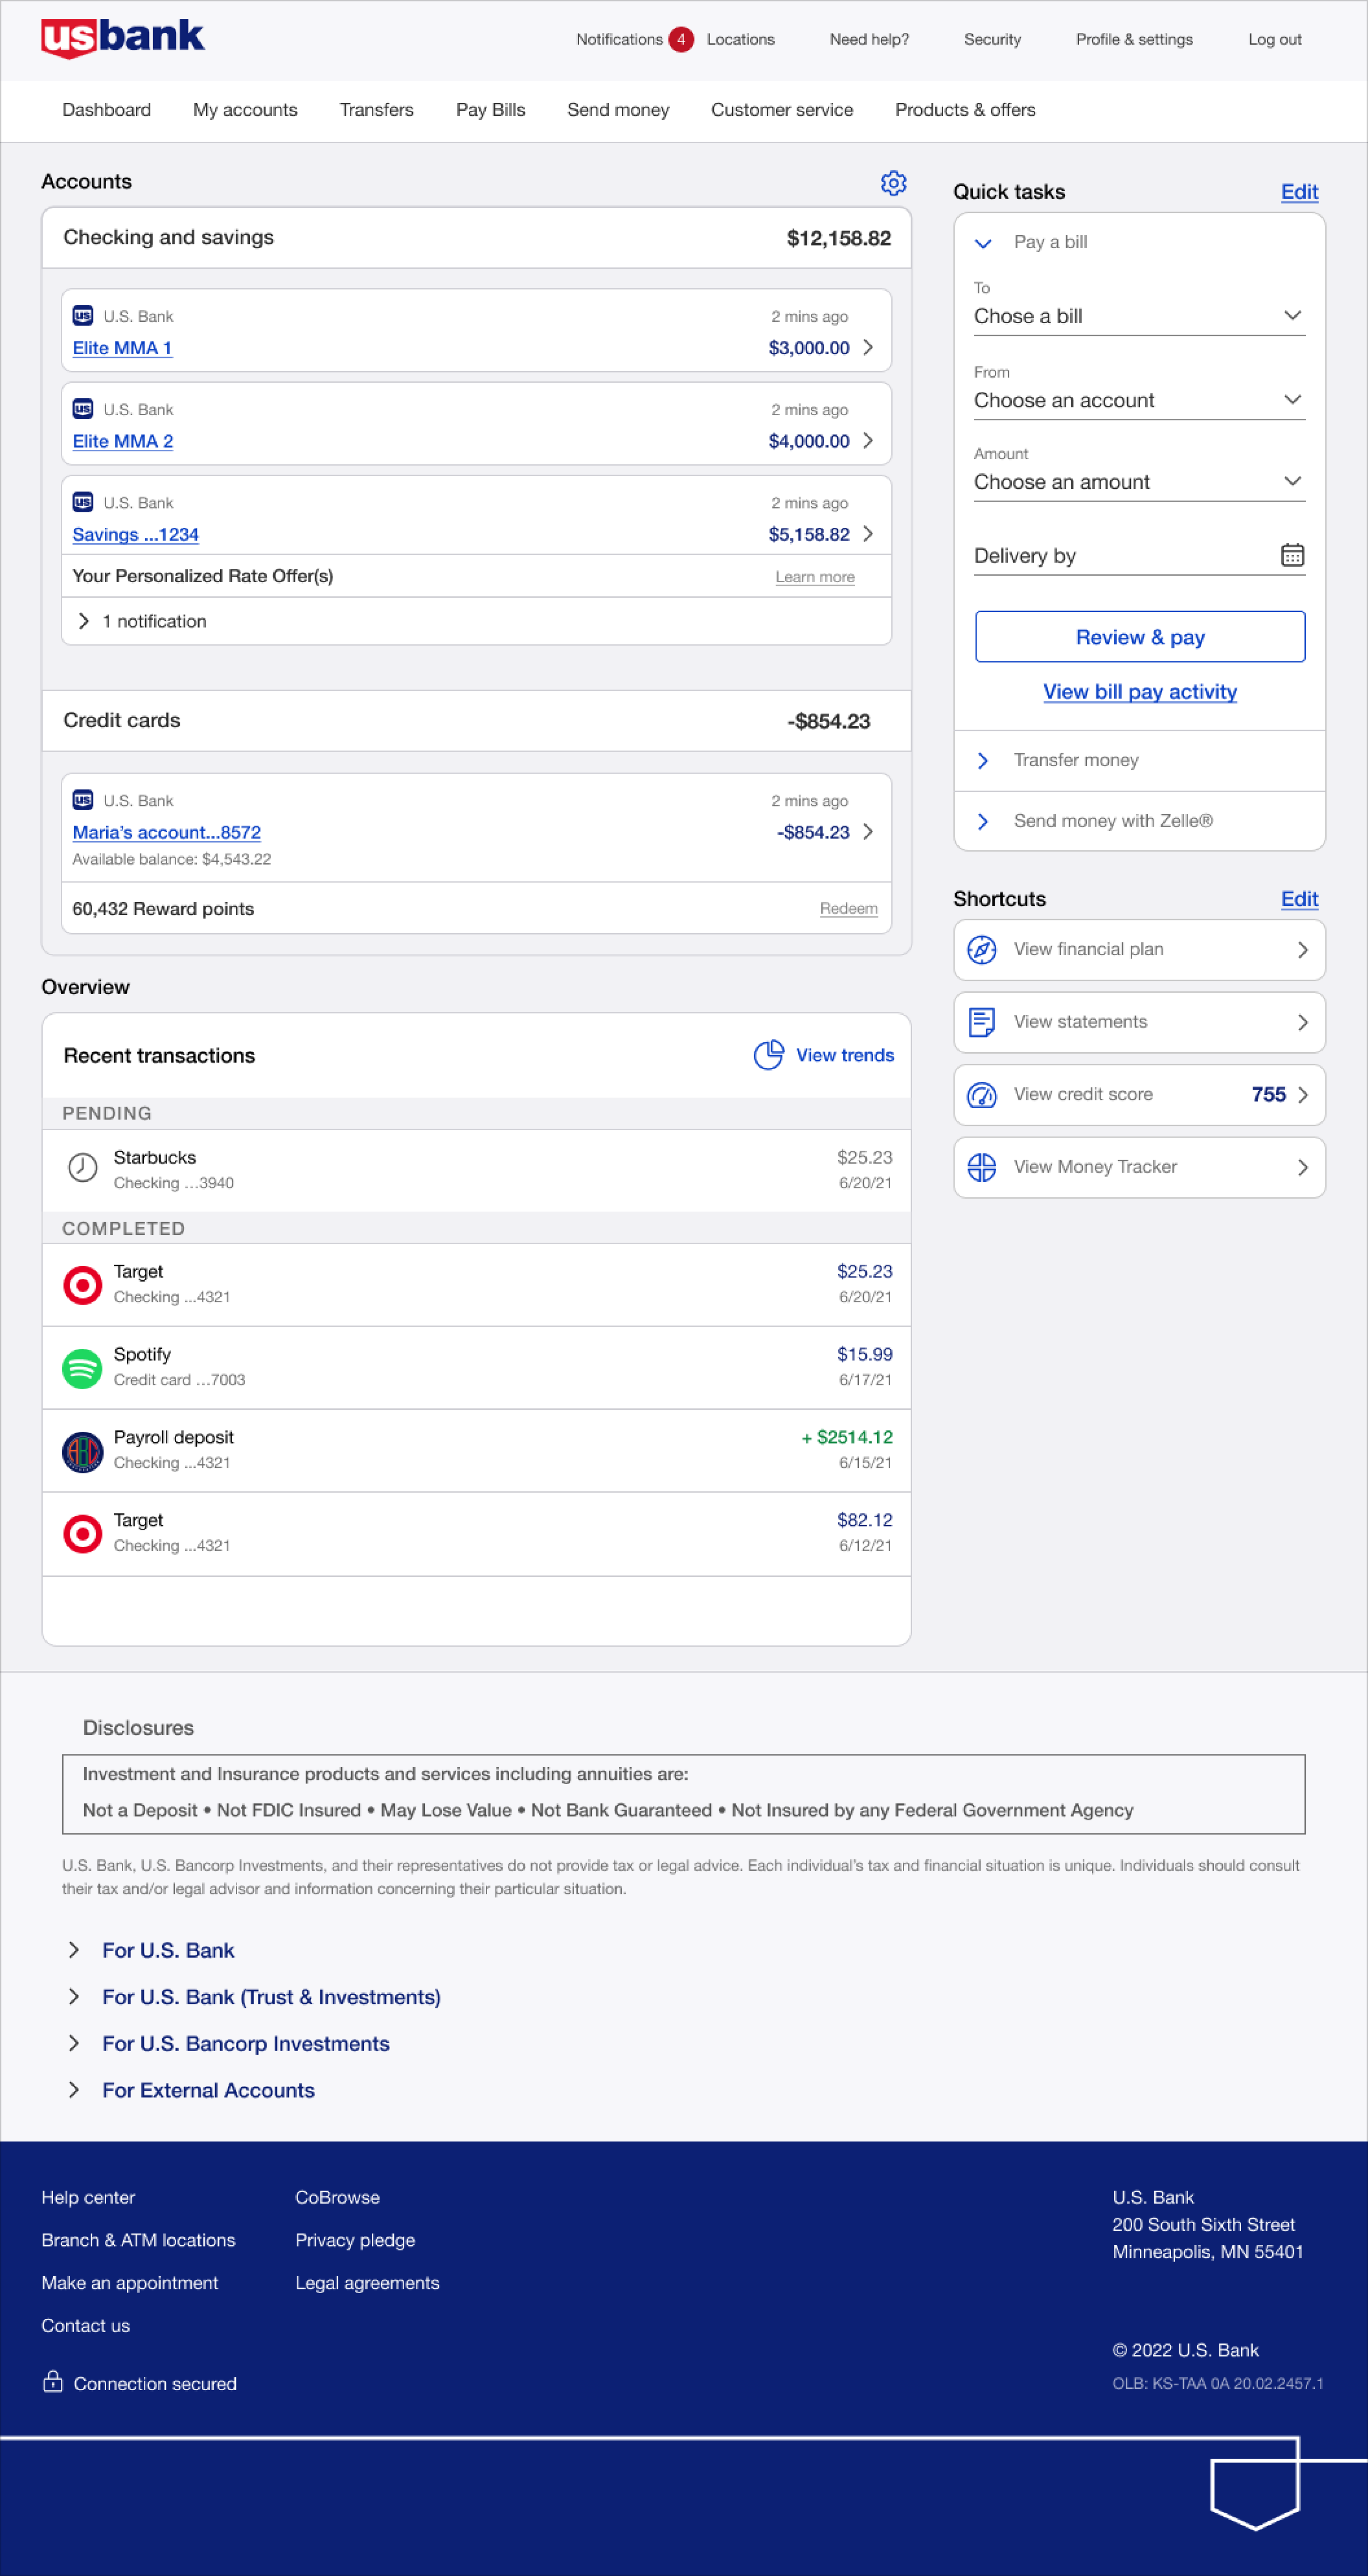Click Make an appointment footer link

point(129,2283)
